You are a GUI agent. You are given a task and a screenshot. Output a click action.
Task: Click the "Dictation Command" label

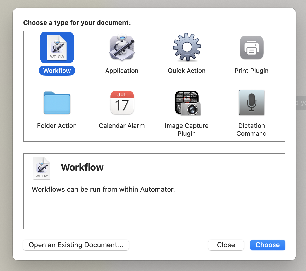(x=252, y=129)
